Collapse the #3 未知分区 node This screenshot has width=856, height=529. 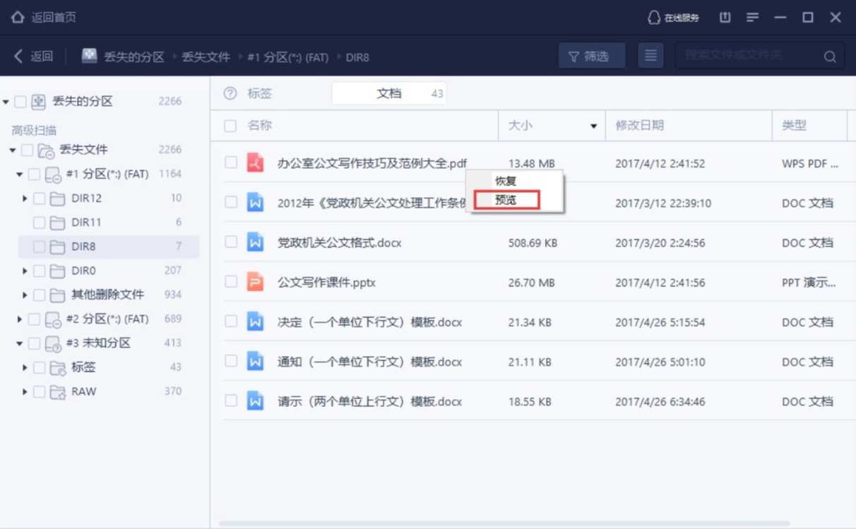click(x=20, y=344)
